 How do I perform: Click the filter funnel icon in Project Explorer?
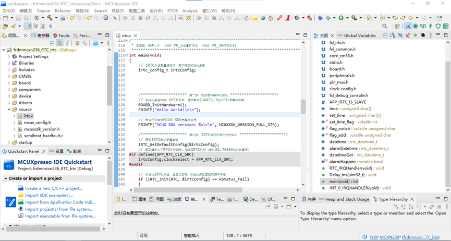67,43
